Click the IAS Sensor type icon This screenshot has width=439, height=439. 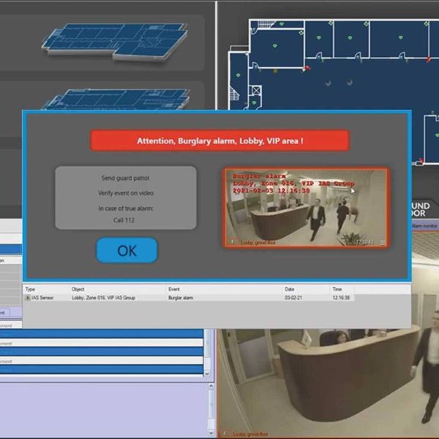[28, 298]
